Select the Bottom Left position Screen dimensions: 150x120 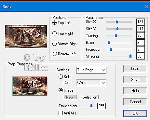click(x=55, y=54)
